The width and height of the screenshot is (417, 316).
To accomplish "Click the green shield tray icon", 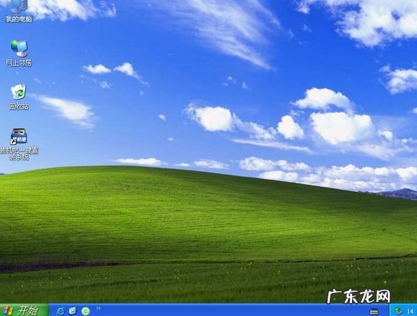I will click(399, 311).
